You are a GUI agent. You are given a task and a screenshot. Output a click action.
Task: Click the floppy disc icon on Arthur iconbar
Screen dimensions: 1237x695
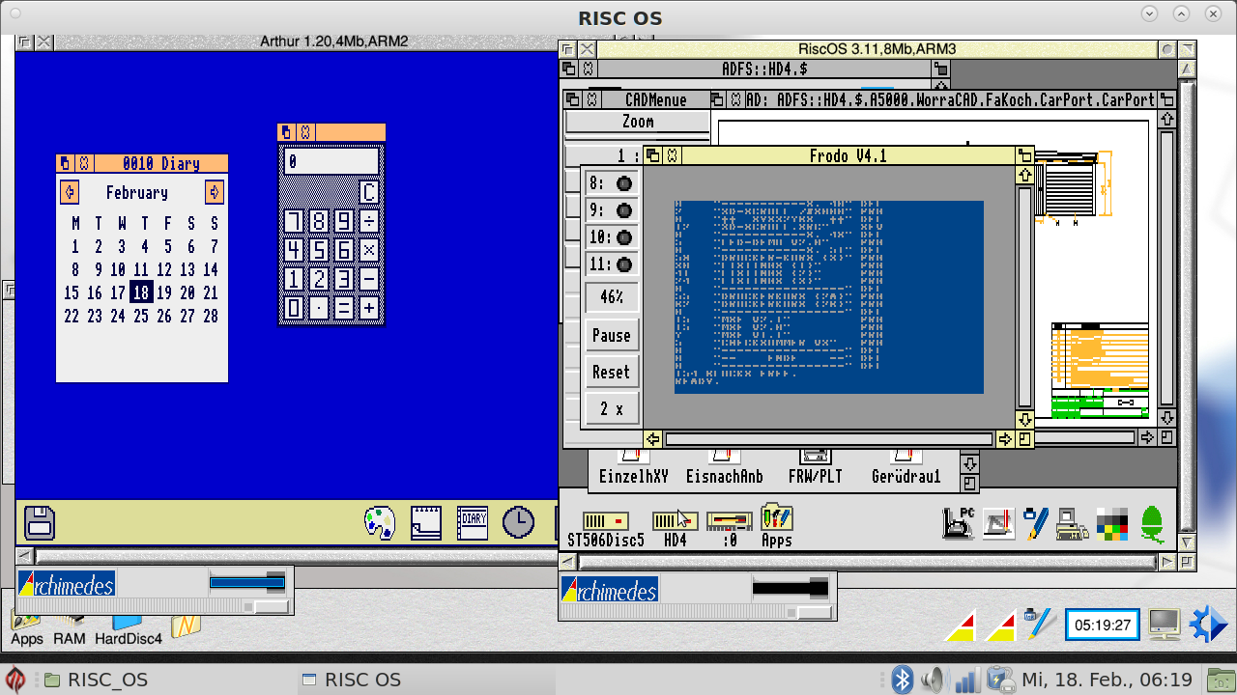pyautogui.click(x=40, y=522)
